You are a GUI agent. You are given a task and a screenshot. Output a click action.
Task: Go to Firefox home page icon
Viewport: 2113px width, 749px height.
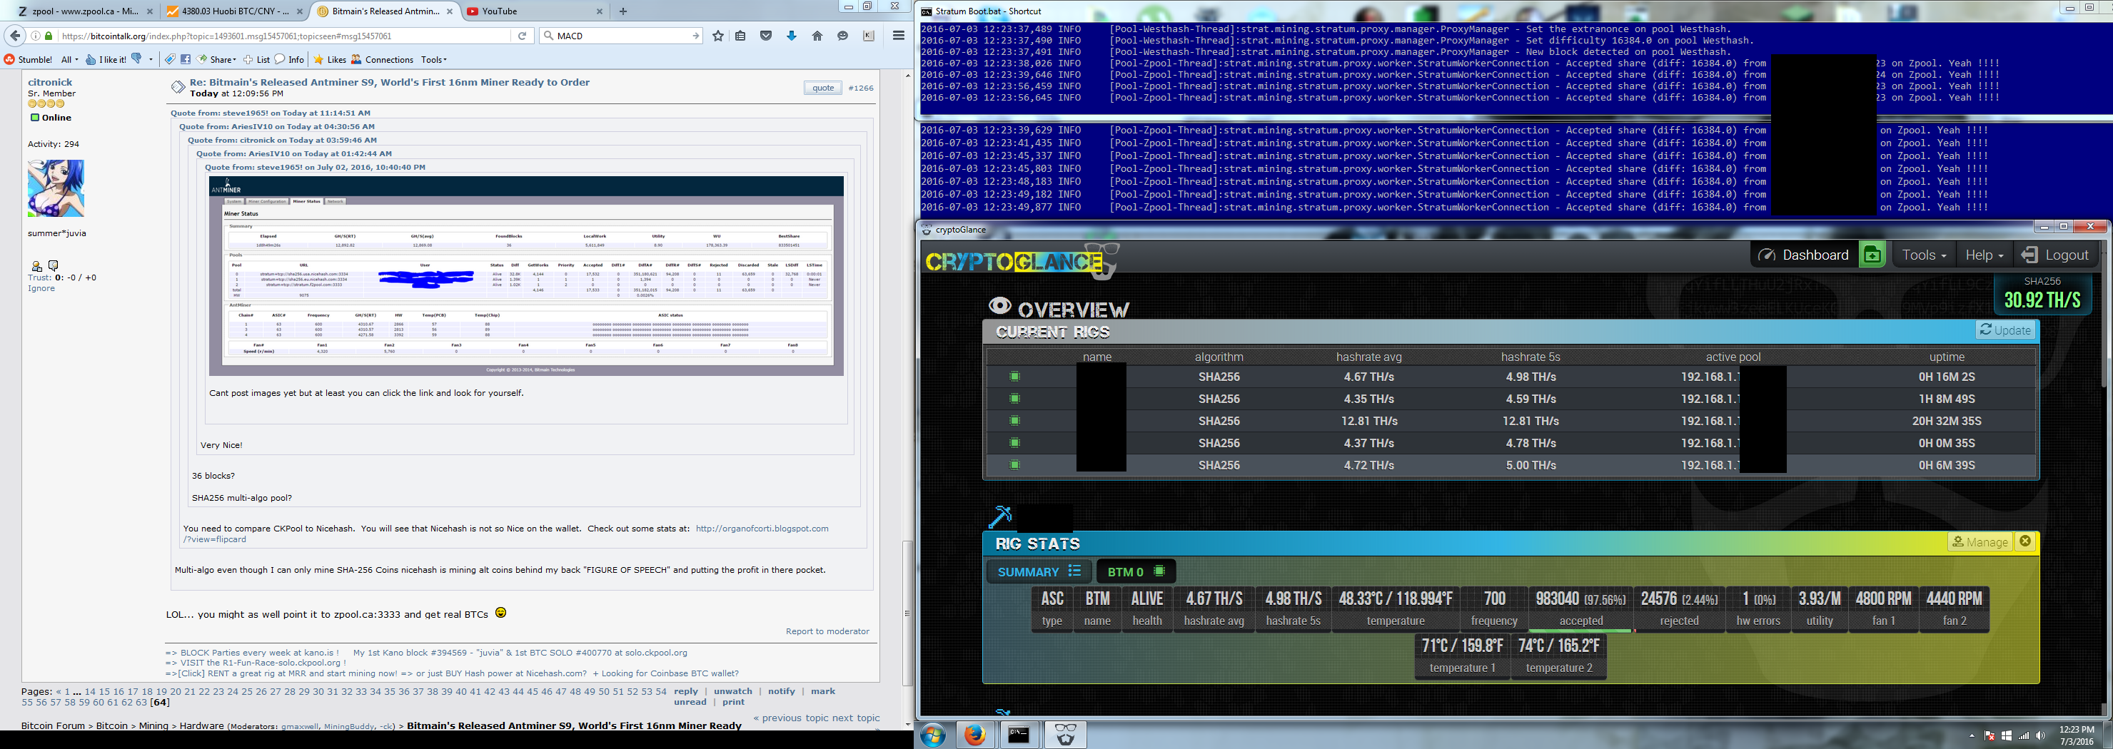coord(817,36)
